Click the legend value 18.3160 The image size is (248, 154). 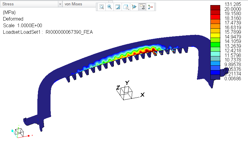tap(233, 18)
